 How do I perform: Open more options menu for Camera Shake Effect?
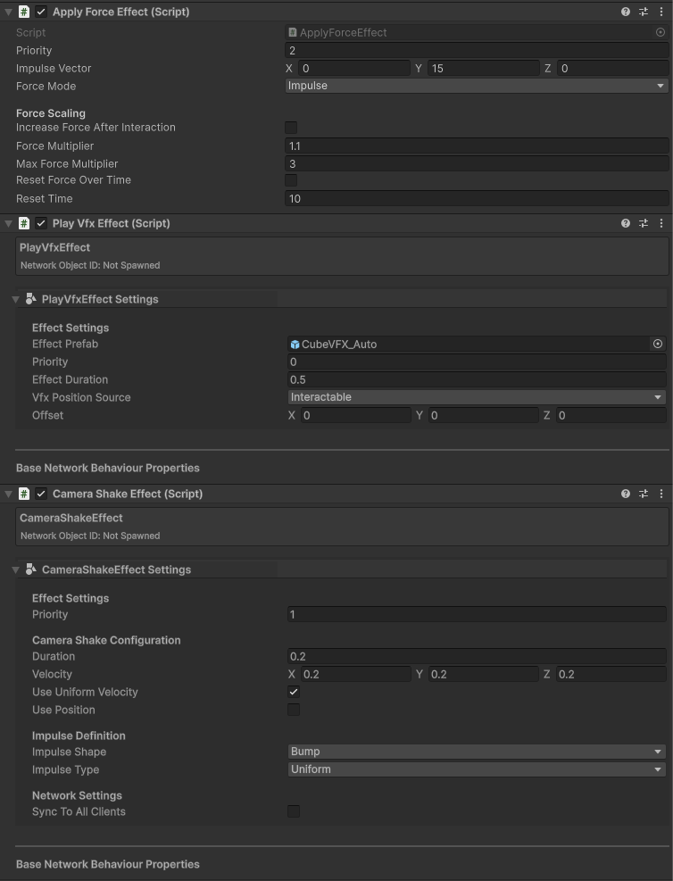661,494
